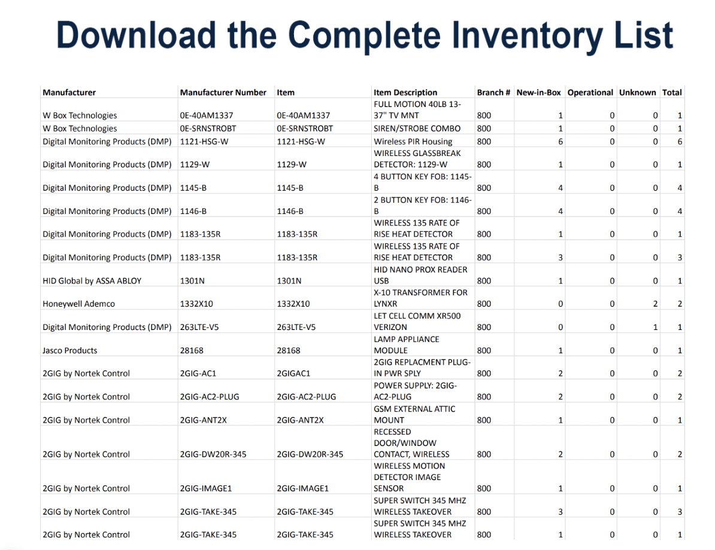Viewport: 715px width, 550px height.
Task: Click the Operational column header
Action: click(590, 93)
